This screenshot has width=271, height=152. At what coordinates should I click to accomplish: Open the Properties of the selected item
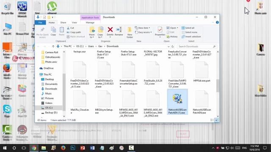click(160, 32)
